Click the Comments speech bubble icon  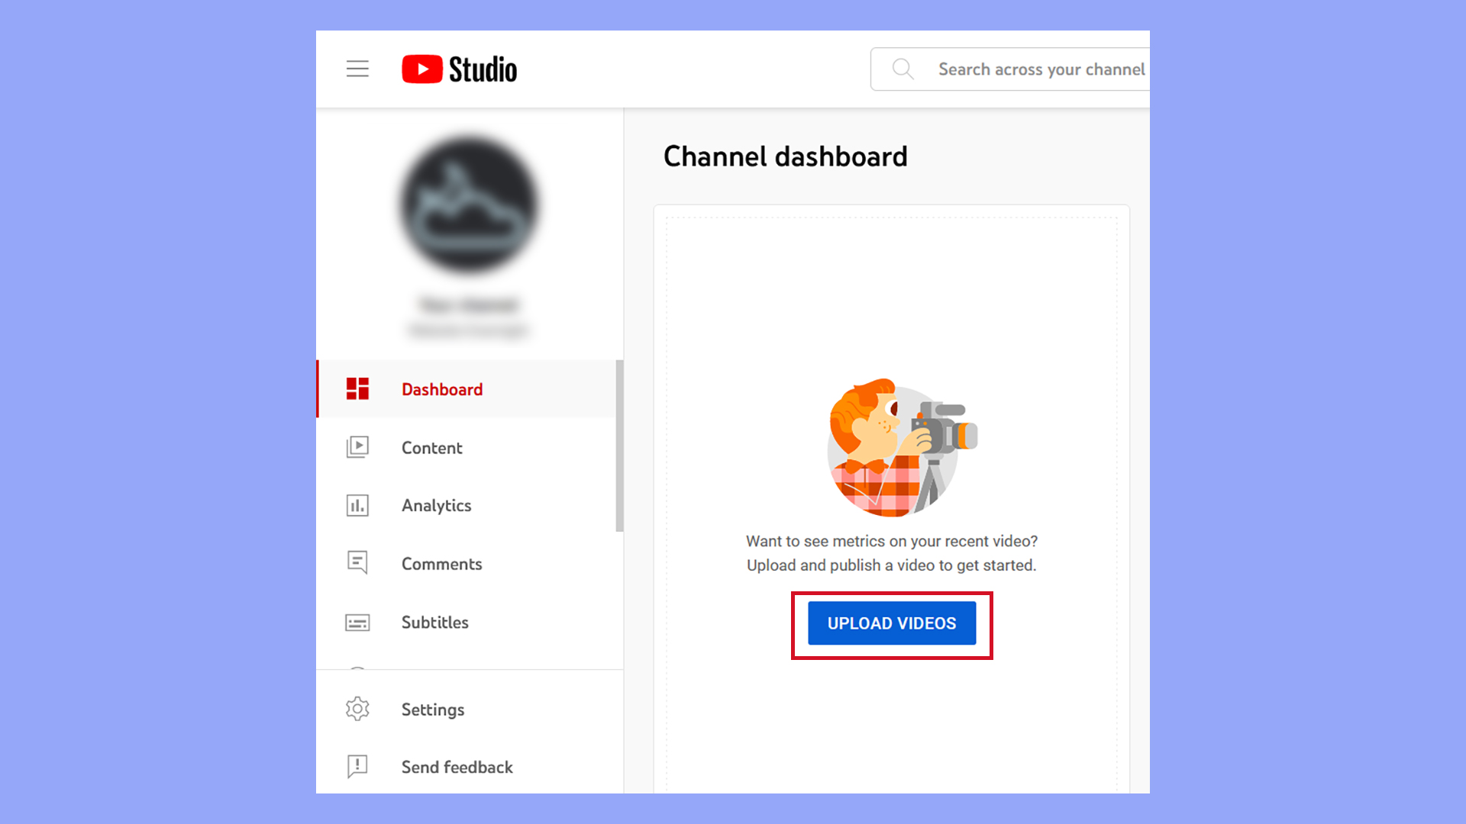pyautogui.click(x=357, y=563)
